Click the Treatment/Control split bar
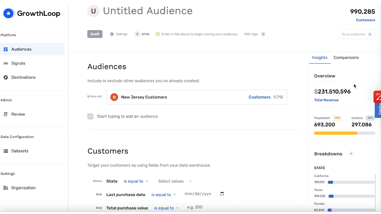Viewport: 381px width, 214px height. [x=344, y=133]
